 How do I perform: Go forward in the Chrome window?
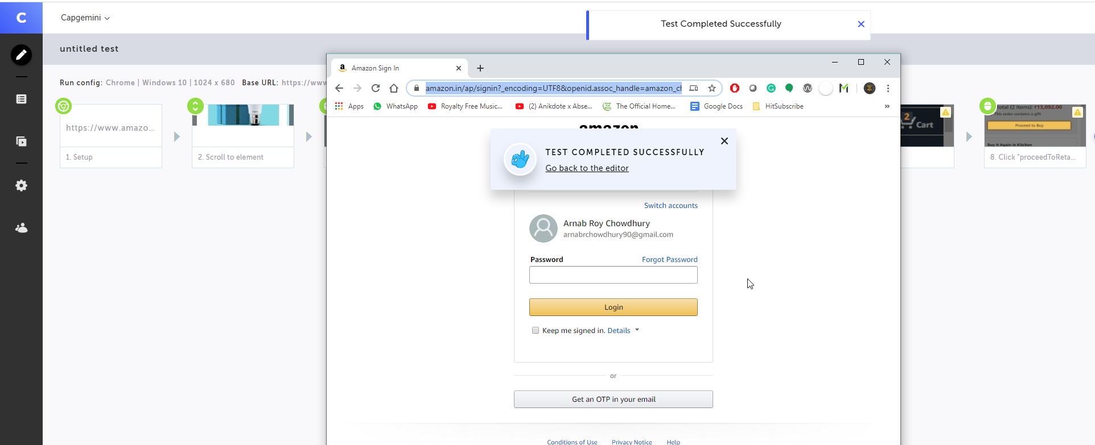pos(357,88)
